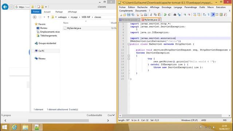Switch to the MyServlet.java tab
233x131 pixels.
coord(150,20)
